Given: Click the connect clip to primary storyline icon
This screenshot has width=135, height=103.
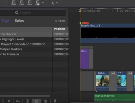Looking at the screenshot, I should tap(14, 3).
